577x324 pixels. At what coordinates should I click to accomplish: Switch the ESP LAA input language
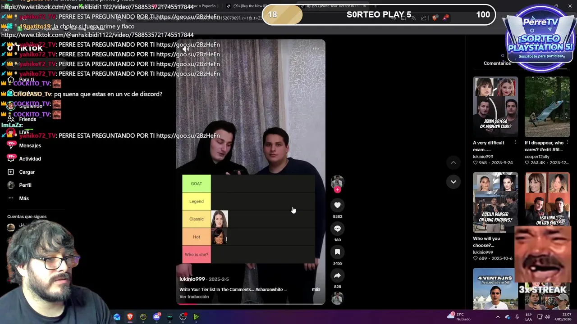529,317
